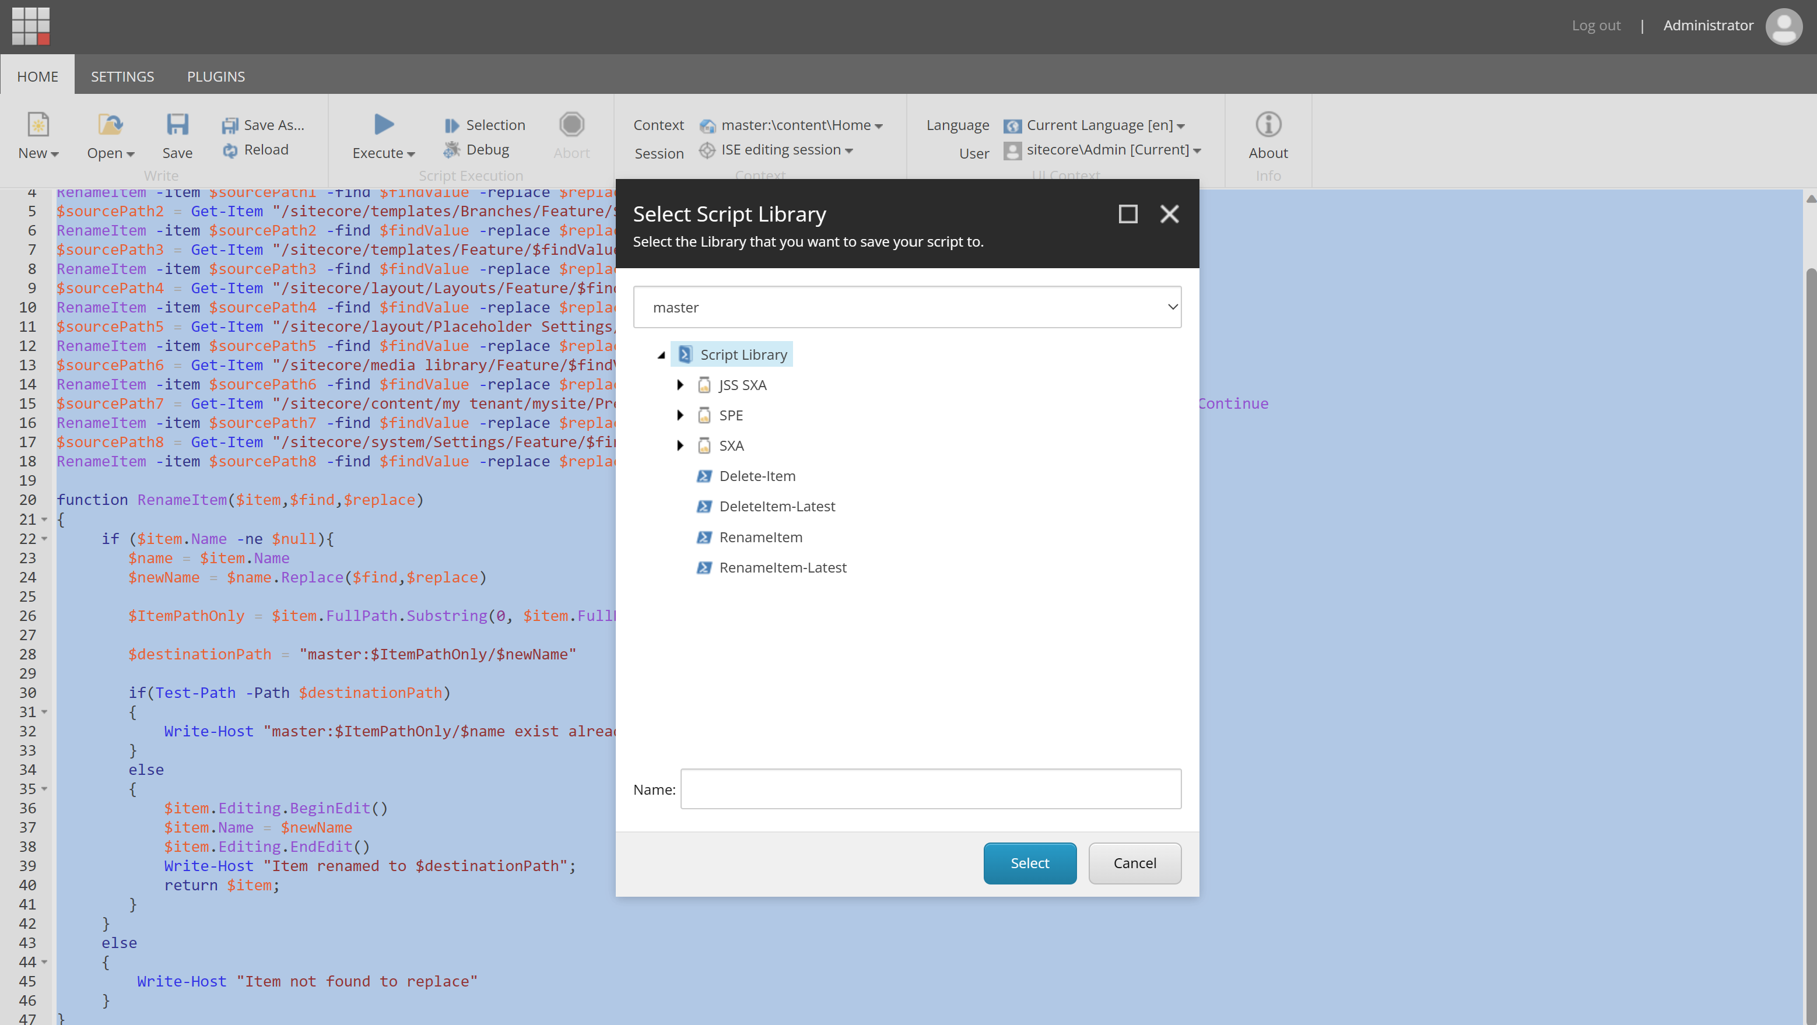The height and width of the screenshot is (1025, 1817).
Task: Click the Save floppy disk icon
Action: tap(177, 125)
